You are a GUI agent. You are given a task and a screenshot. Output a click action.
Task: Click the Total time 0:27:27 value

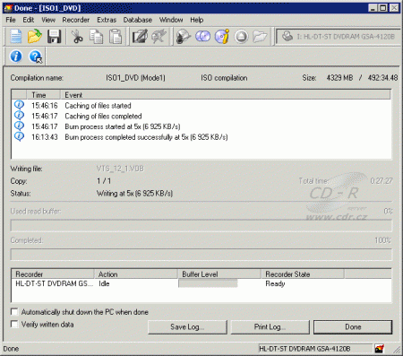(382, 181)
